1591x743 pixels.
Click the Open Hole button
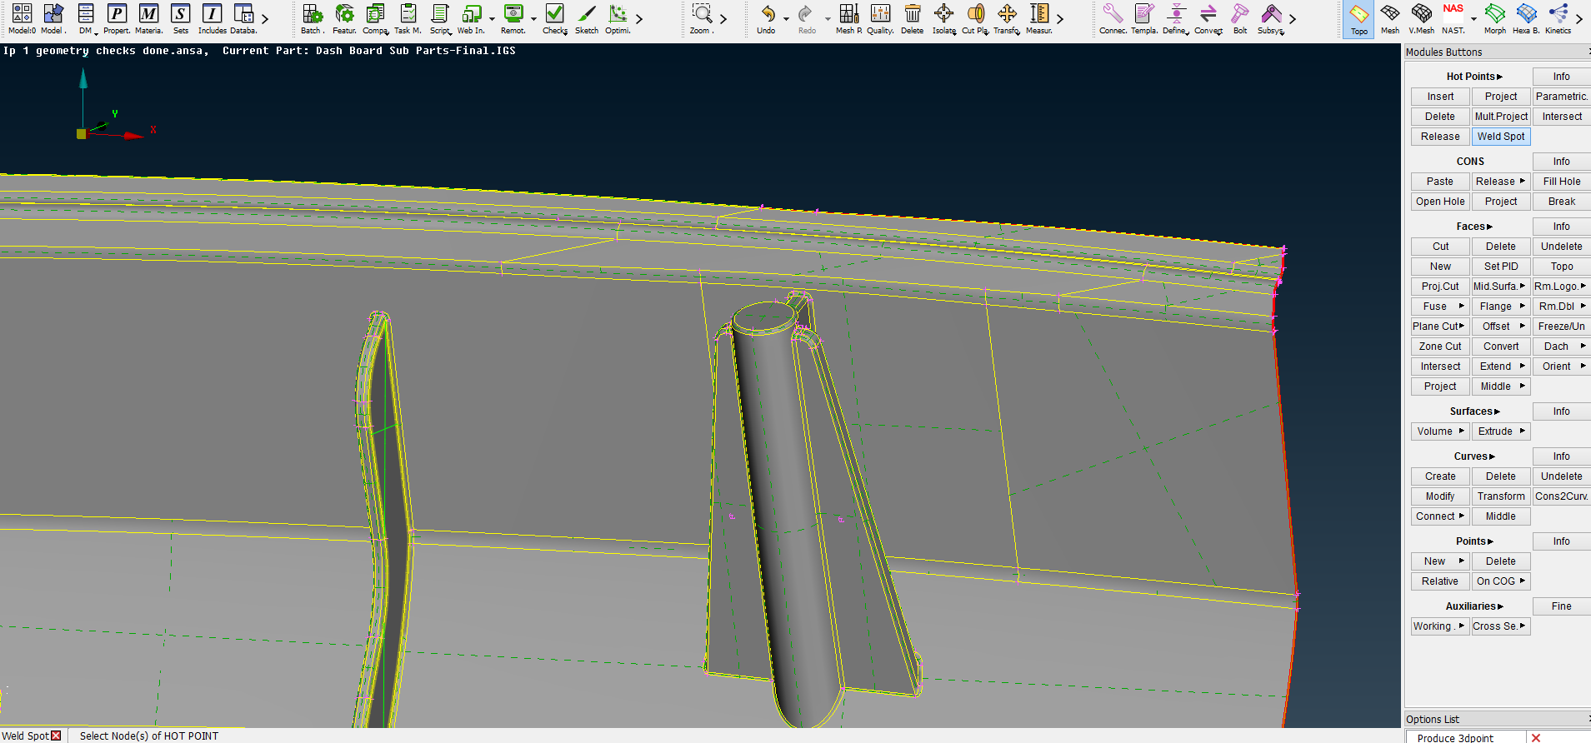[x=1439, y=202]
